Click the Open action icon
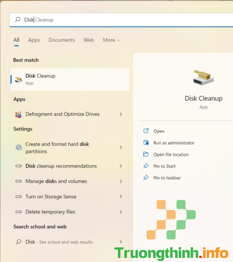Viewport: 233px width, 262px height. (146, 131)
